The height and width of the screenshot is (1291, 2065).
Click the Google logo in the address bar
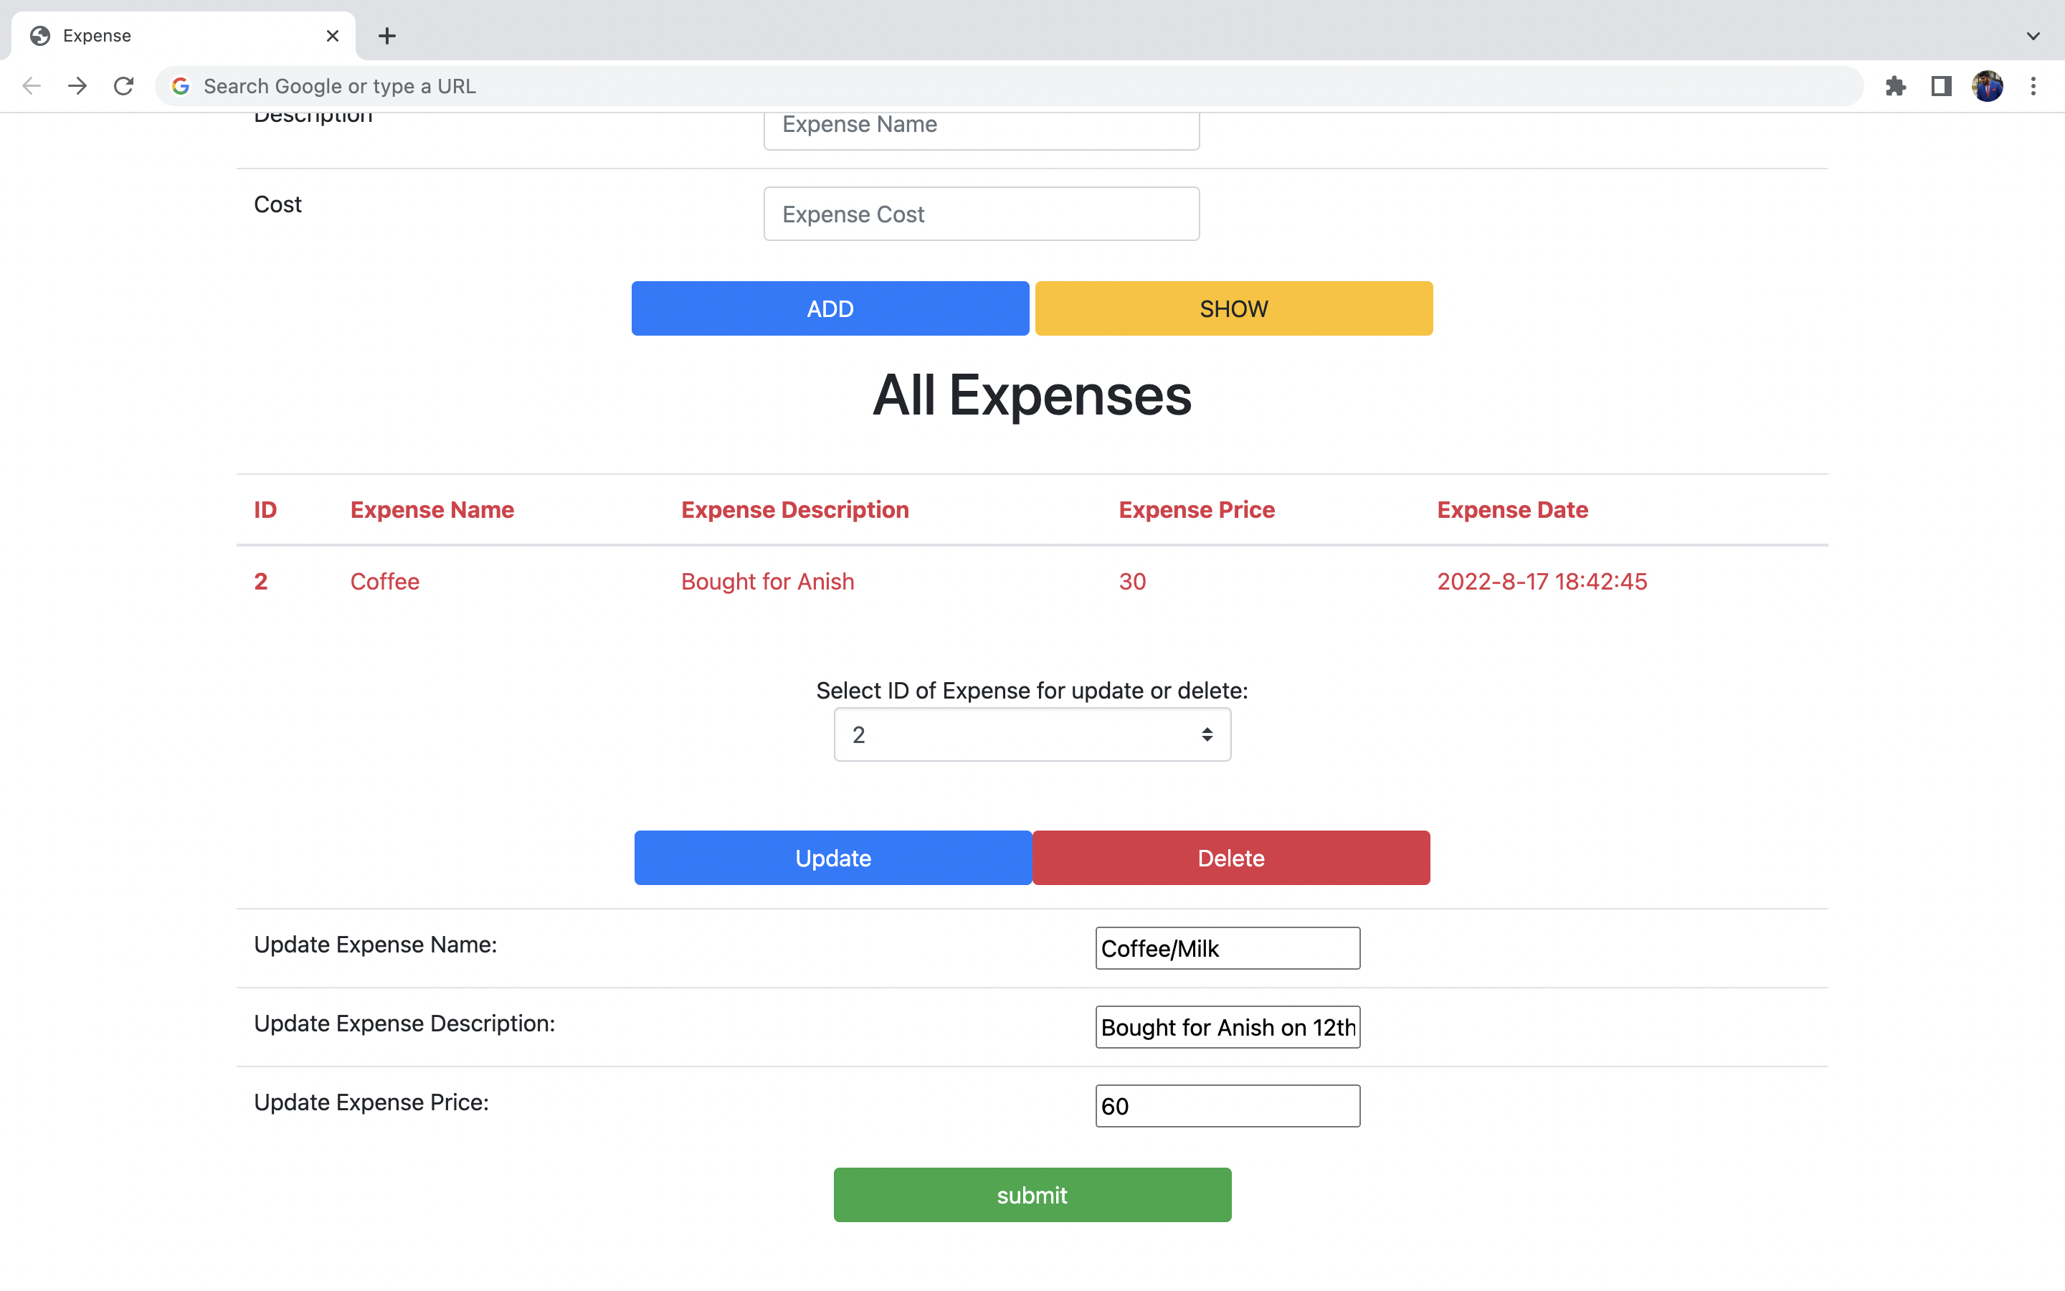pos(180,85)
